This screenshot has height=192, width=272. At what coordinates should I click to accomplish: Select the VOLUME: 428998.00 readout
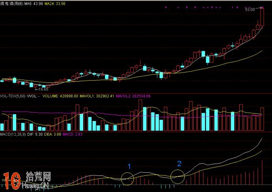pos(60,96)
